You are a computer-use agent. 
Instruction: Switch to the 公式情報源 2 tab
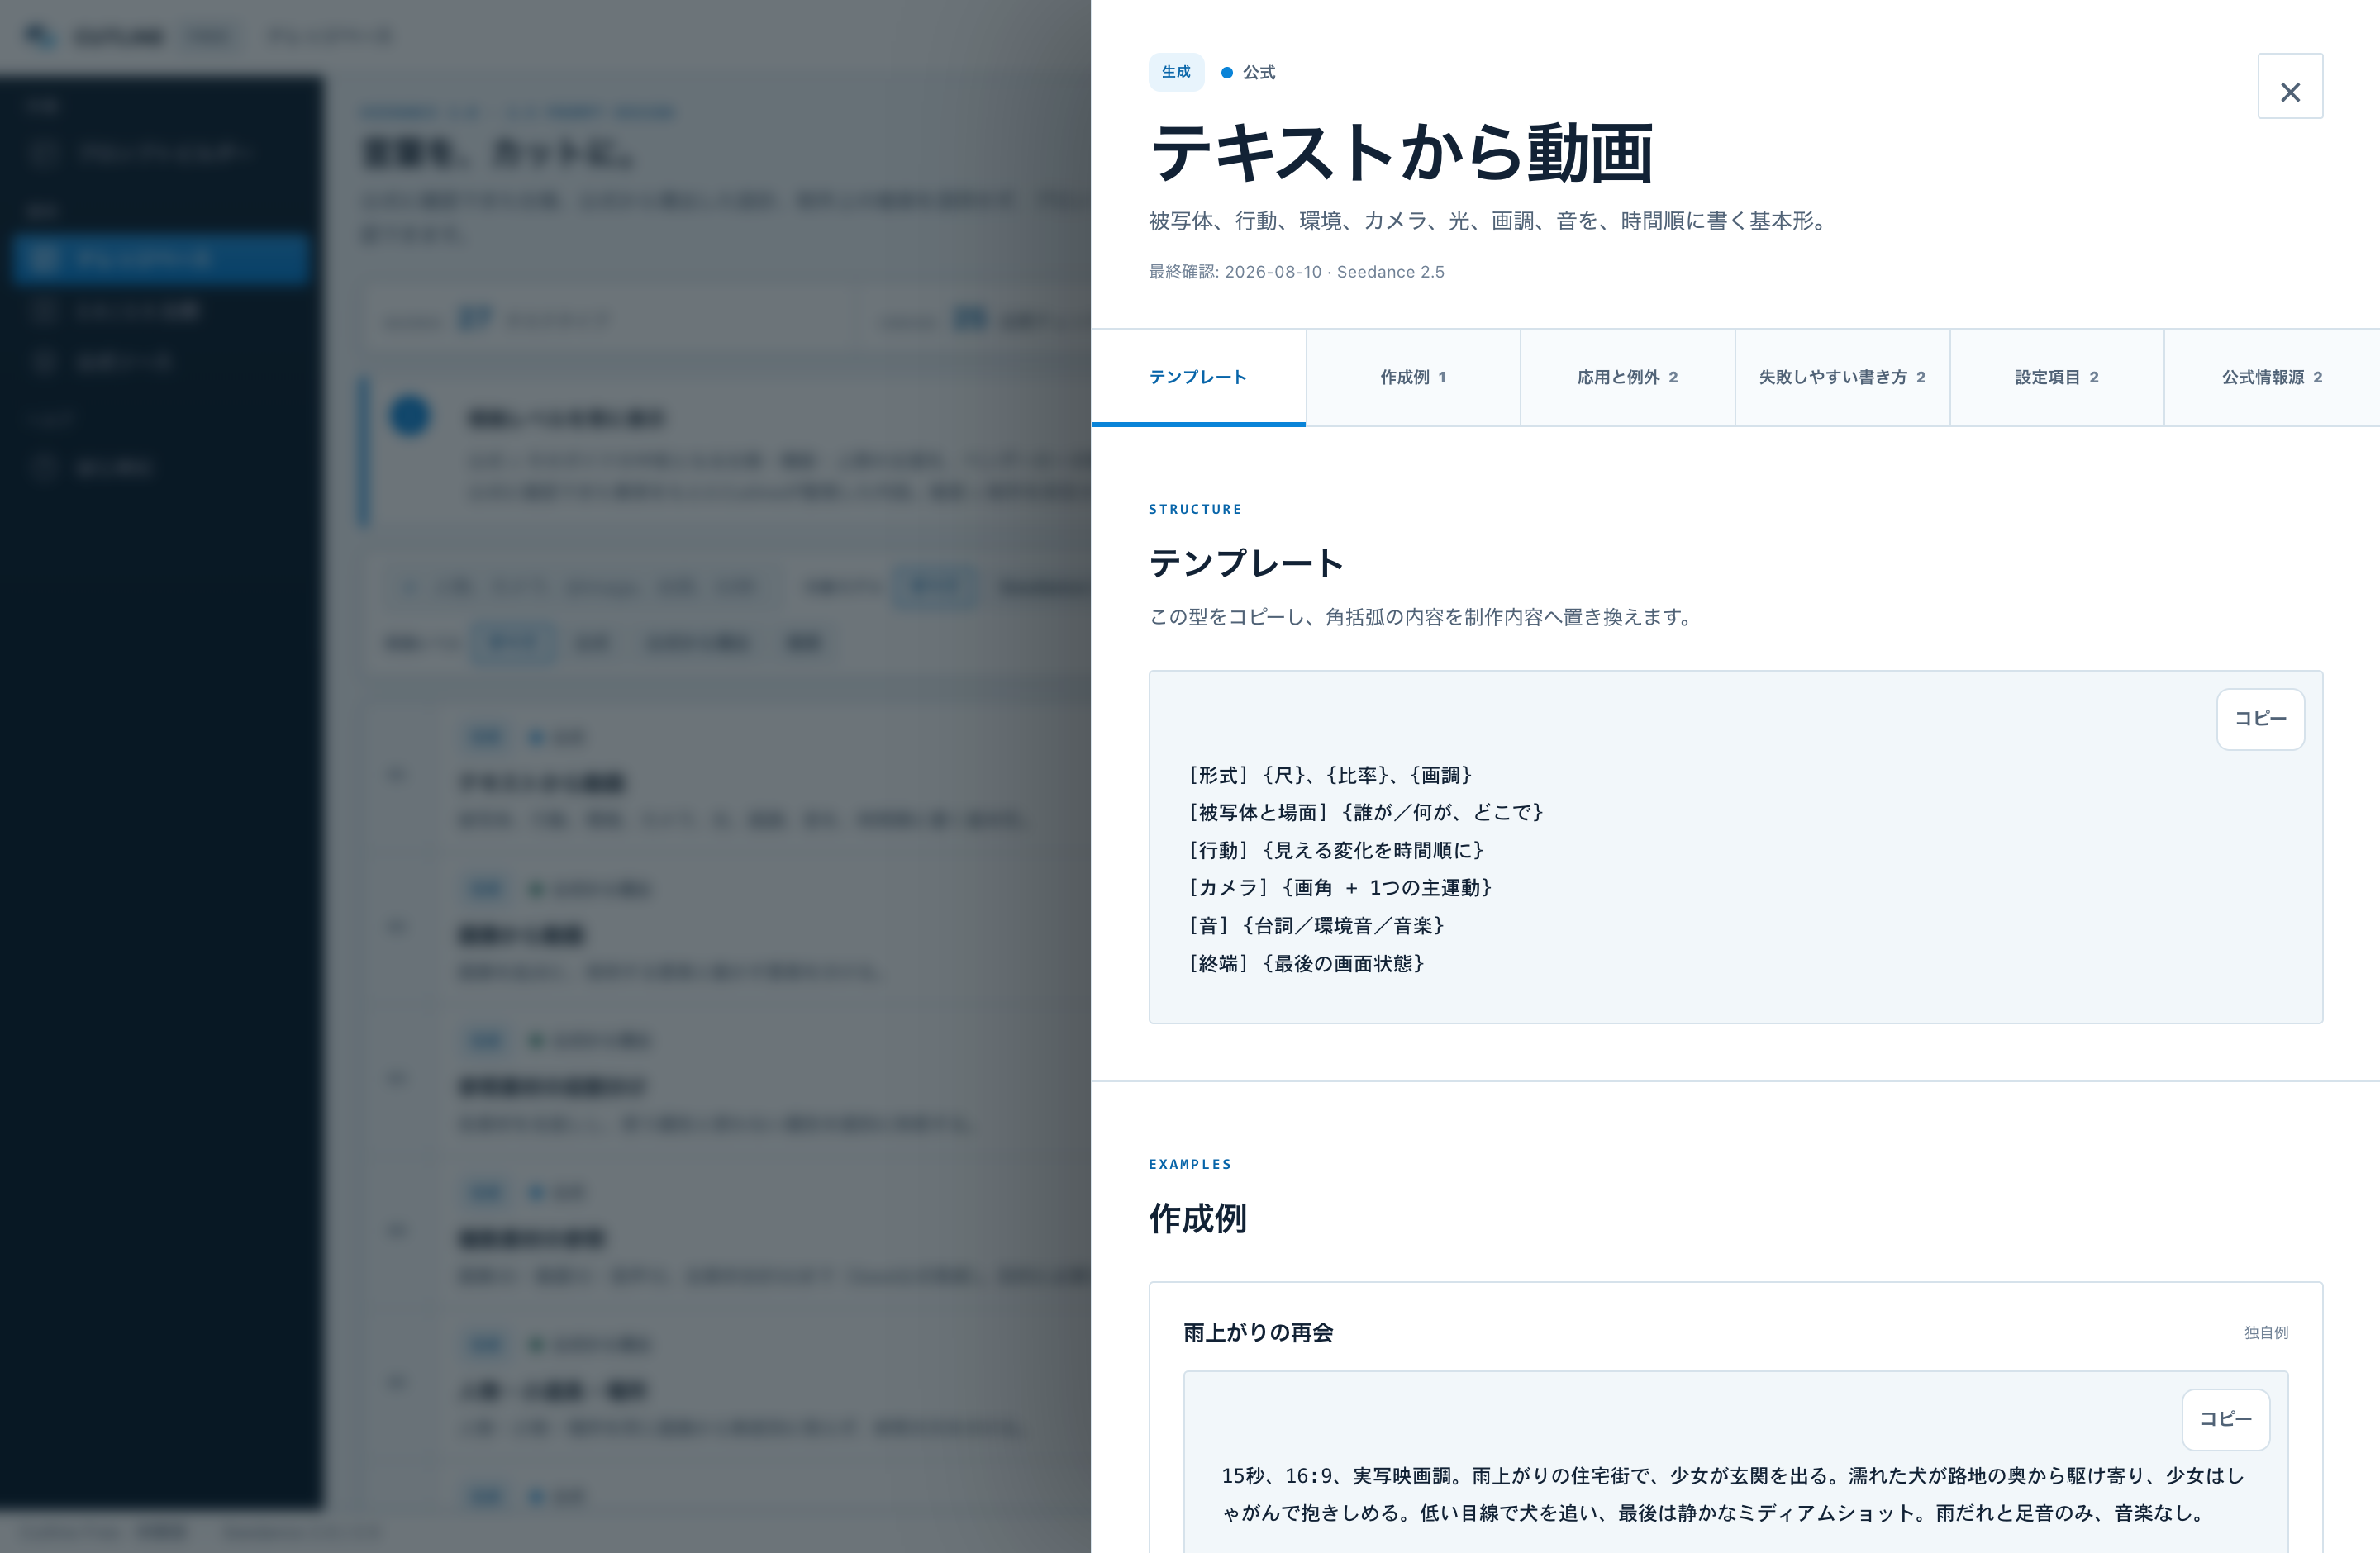(2271, 377)
